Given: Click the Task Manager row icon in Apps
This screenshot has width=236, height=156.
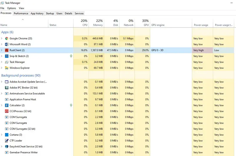Looking at the screenshot, I should (7, 62).
